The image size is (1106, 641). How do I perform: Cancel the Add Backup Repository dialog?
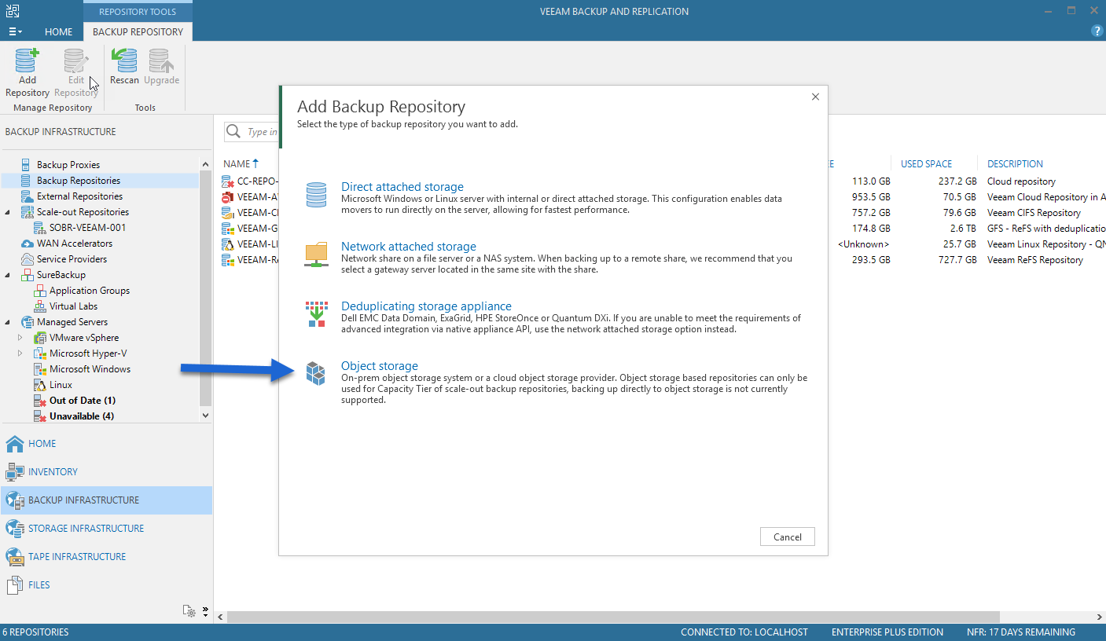[788, 537]
